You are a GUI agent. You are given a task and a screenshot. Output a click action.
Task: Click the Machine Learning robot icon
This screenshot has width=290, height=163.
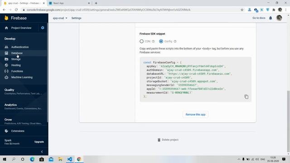click(6, 77)
